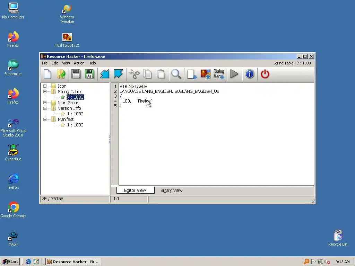The image size is (355, 266).
Task: Select the String Table folder label
Action: click(69, 91)
